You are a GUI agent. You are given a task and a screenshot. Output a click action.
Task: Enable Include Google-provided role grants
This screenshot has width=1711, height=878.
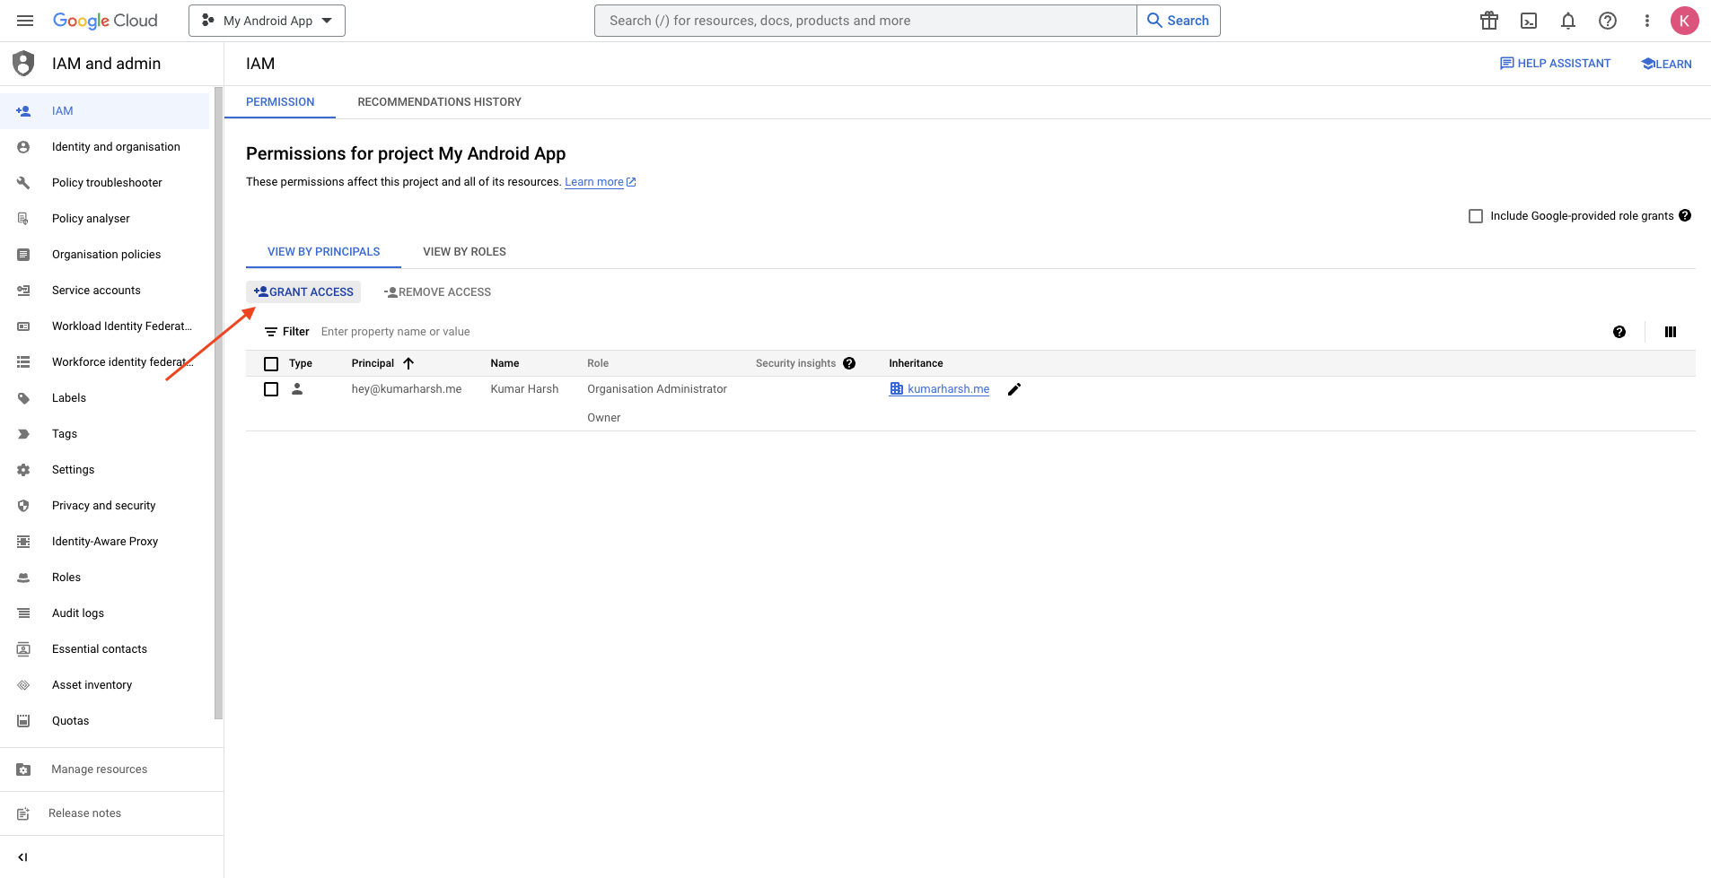1475,215
